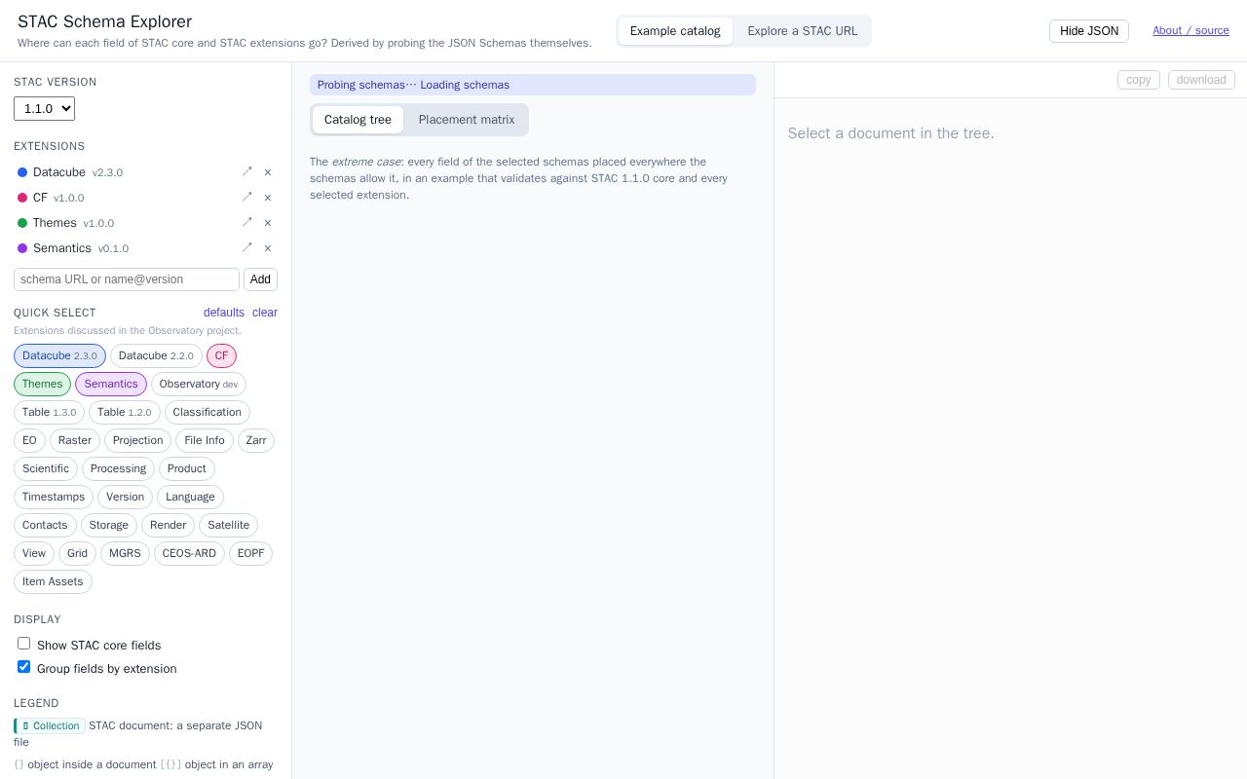This screenshot has height=779, width=1247.
Task: Click the Add extension button
Action: click(x=260, y=279)
